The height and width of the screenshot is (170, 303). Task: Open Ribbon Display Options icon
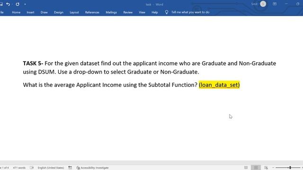pos(275,4)
